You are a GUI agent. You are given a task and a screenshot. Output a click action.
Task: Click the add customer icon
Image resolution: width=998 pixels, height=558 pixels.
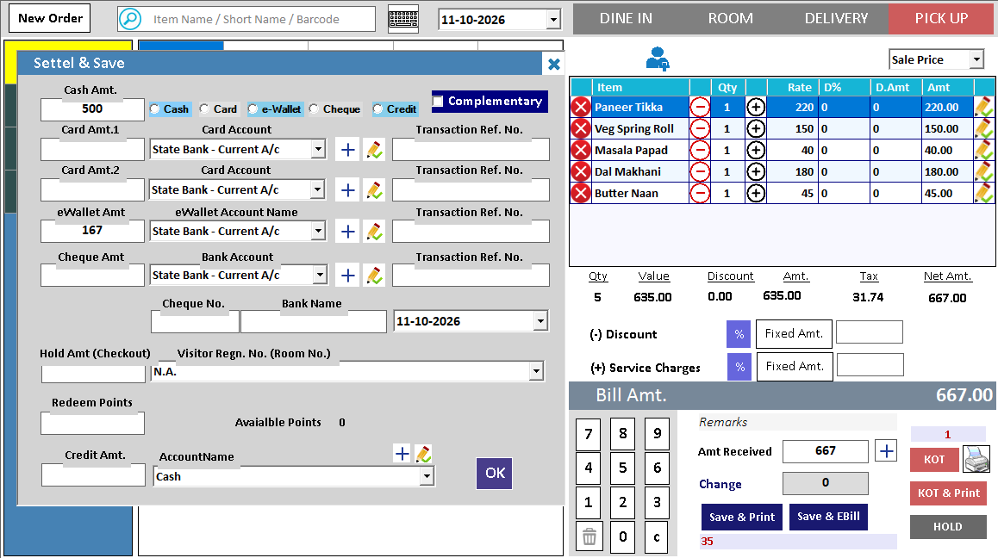coord(658,59)
